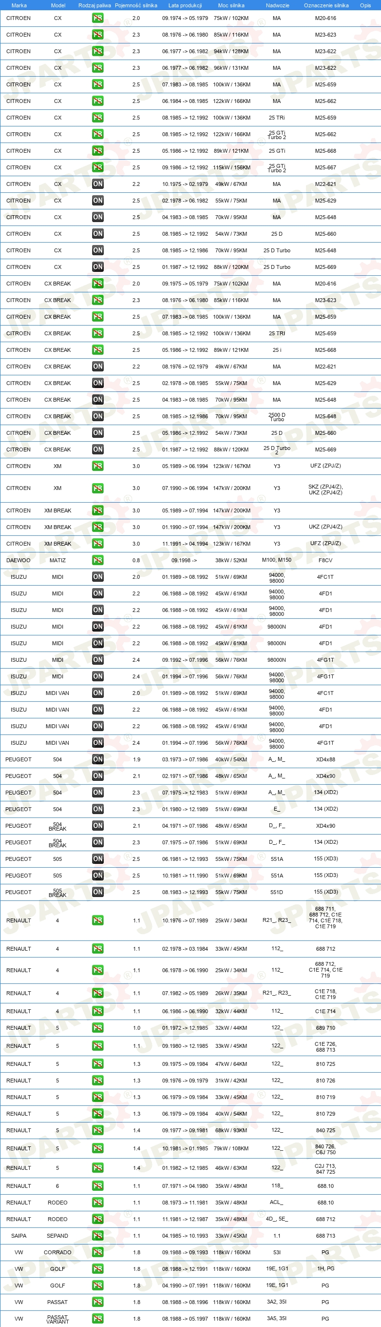381x1327 pixels.
Task: Click engine code M25-667
Action: (325, 167)
